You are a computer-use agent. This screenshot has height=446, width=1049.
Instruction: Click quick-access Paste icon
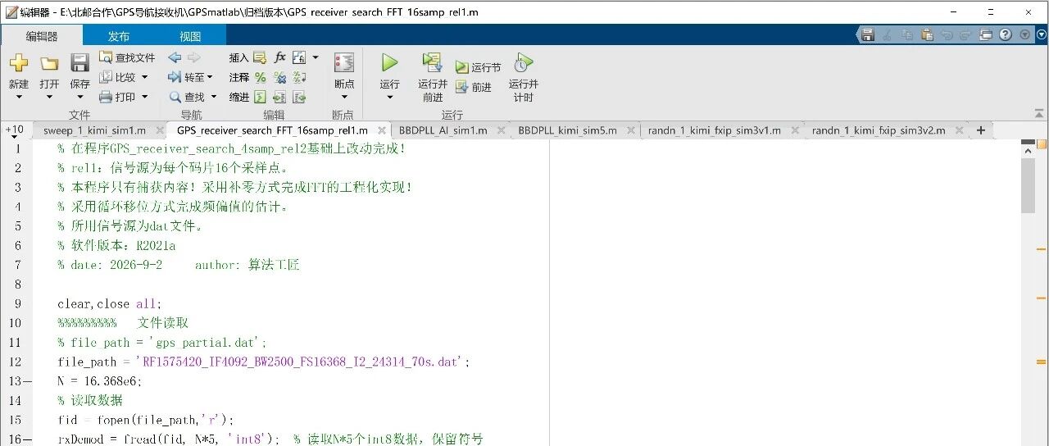pos(927,34)
